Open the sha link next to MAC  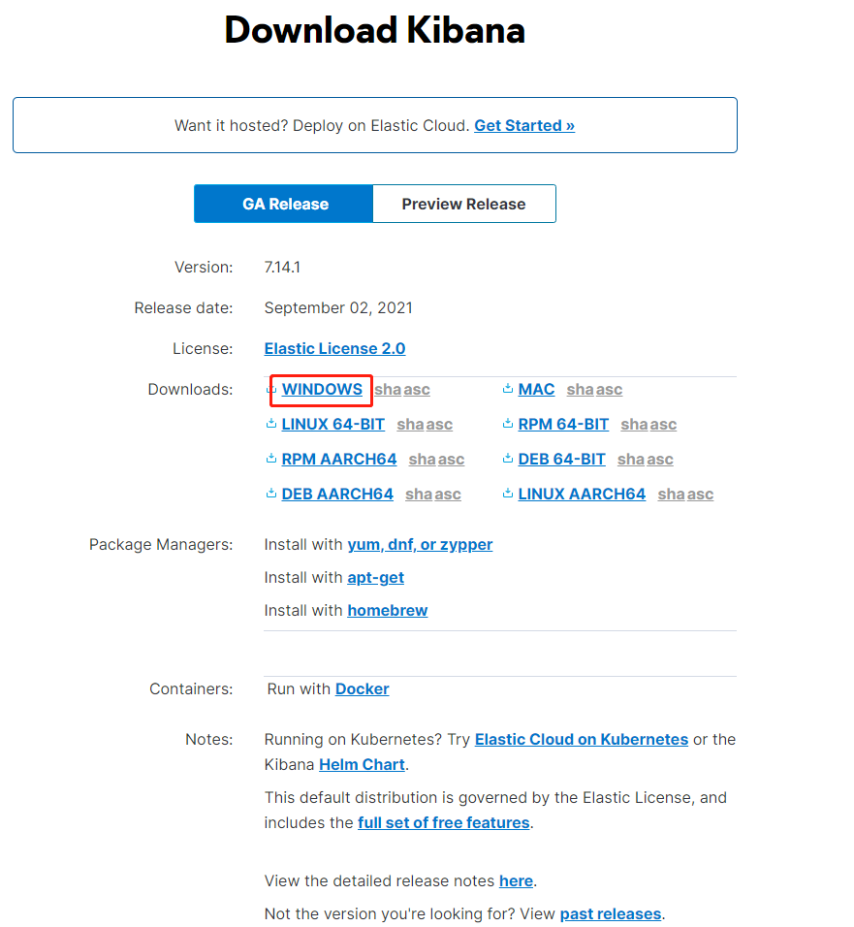(580, 390)
